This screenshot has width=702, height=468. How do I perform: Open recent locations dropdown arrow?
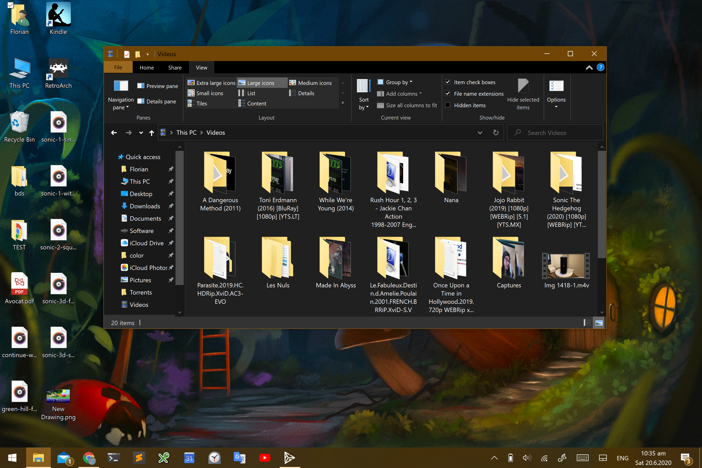[141, 133]
